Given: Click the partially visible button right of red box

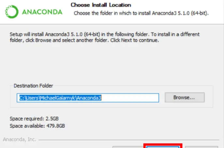Looking at the screenshot, I should pyautogui.click(x=202, y=147).
